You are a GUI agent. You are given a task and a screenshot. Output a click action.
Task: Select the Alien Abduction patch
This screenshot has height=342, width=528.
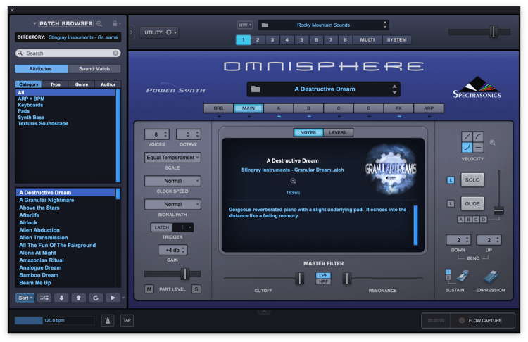click(39, 230)
